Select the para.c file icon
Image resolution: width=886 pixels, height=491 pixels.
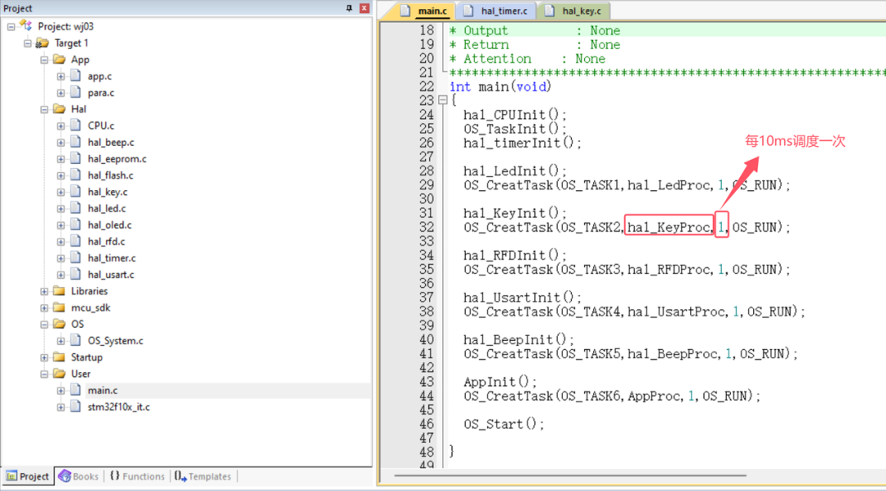click(x=75, y=92)
